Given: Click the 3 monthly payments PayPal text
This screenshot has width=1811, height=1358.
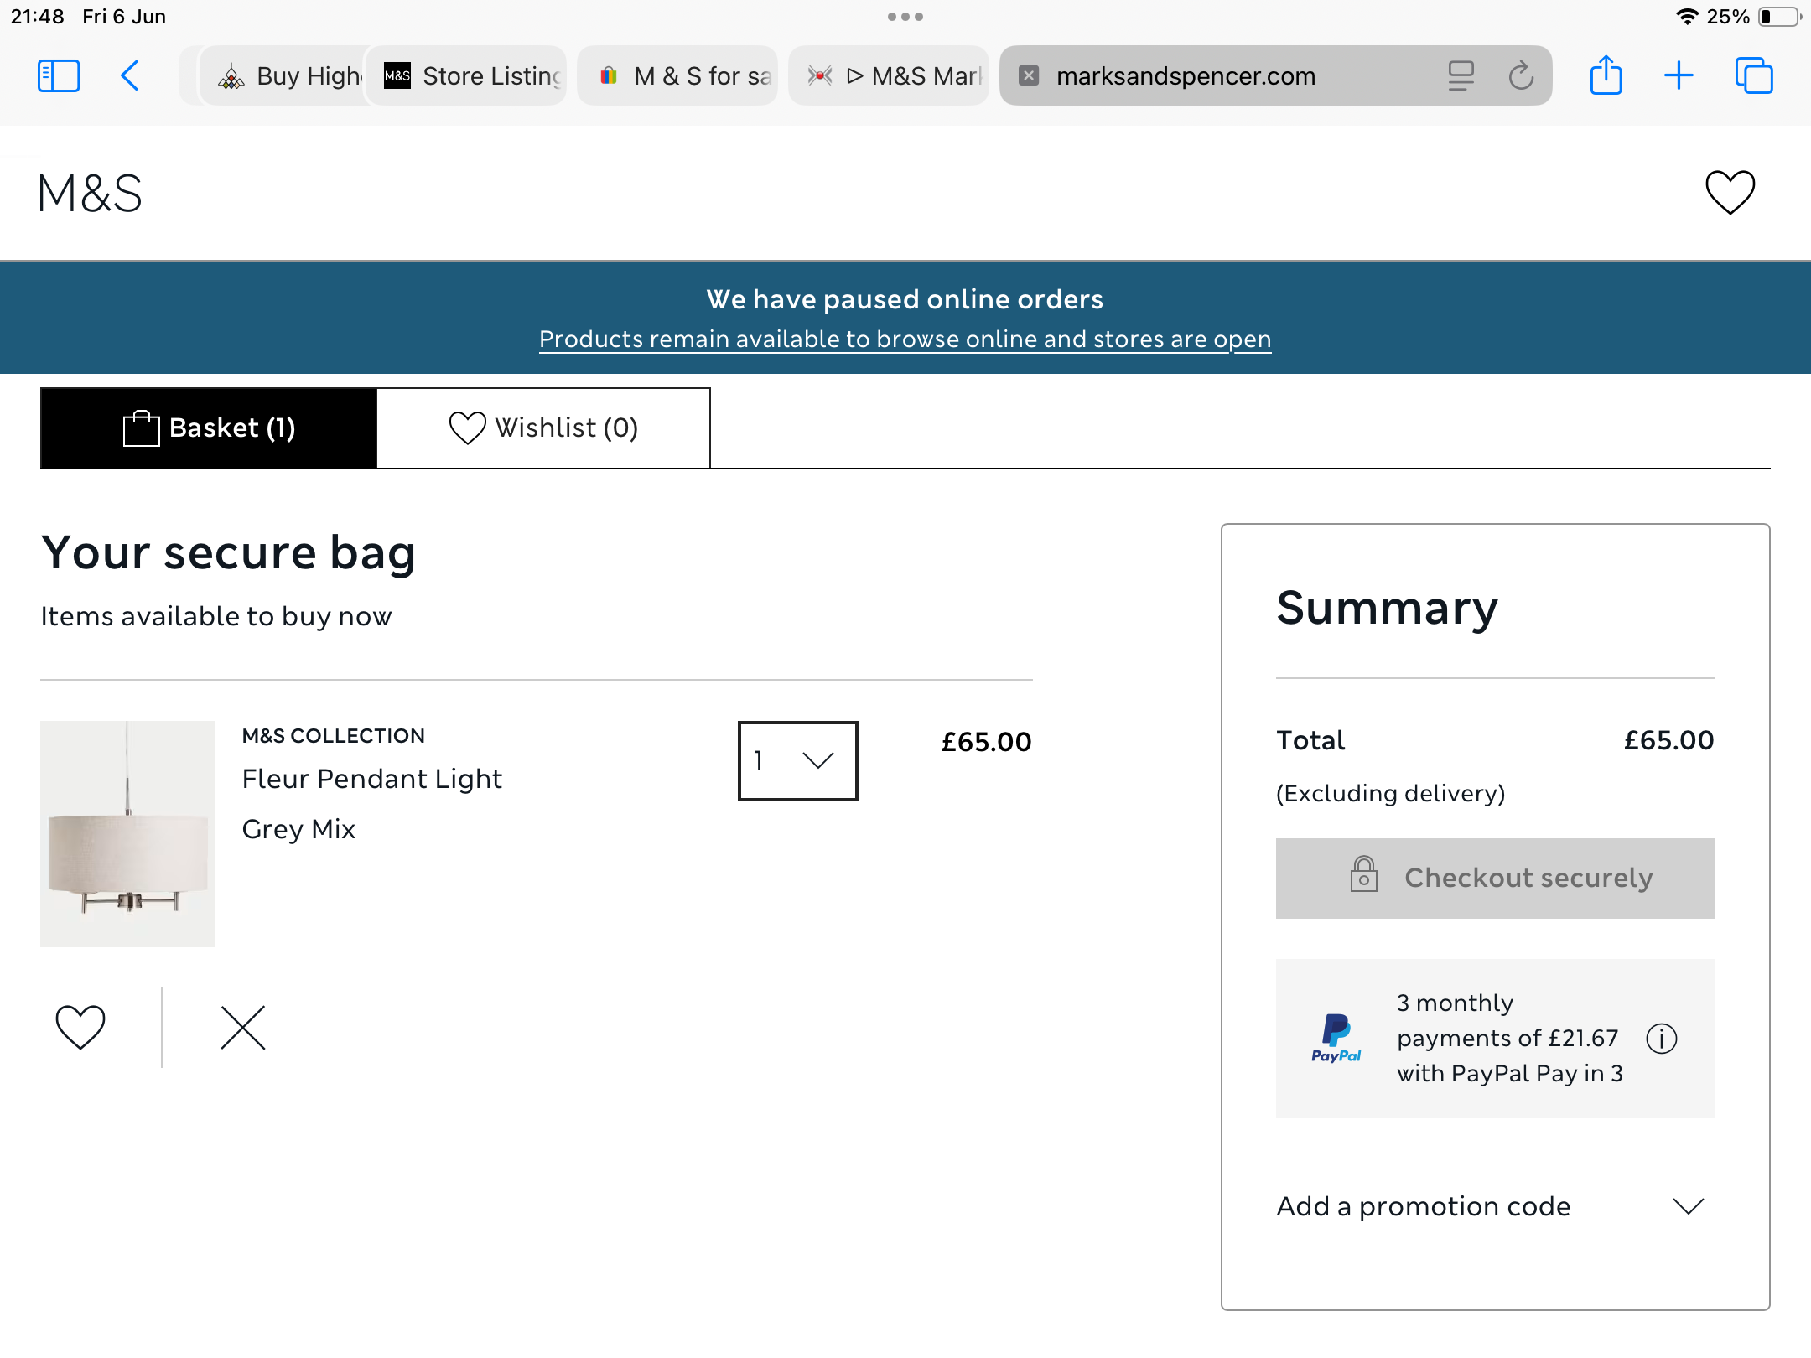Looking at the screenshot, I should click(1509, 1038).
